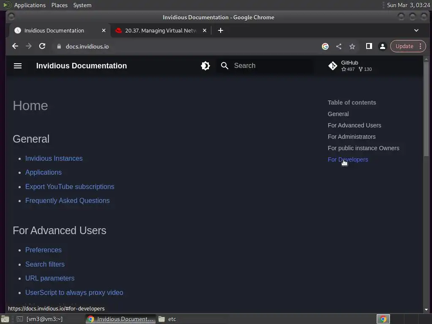The image size is (432, 324).
Task: Jump to For public instance Owners
Action: [x=363, y=148]
